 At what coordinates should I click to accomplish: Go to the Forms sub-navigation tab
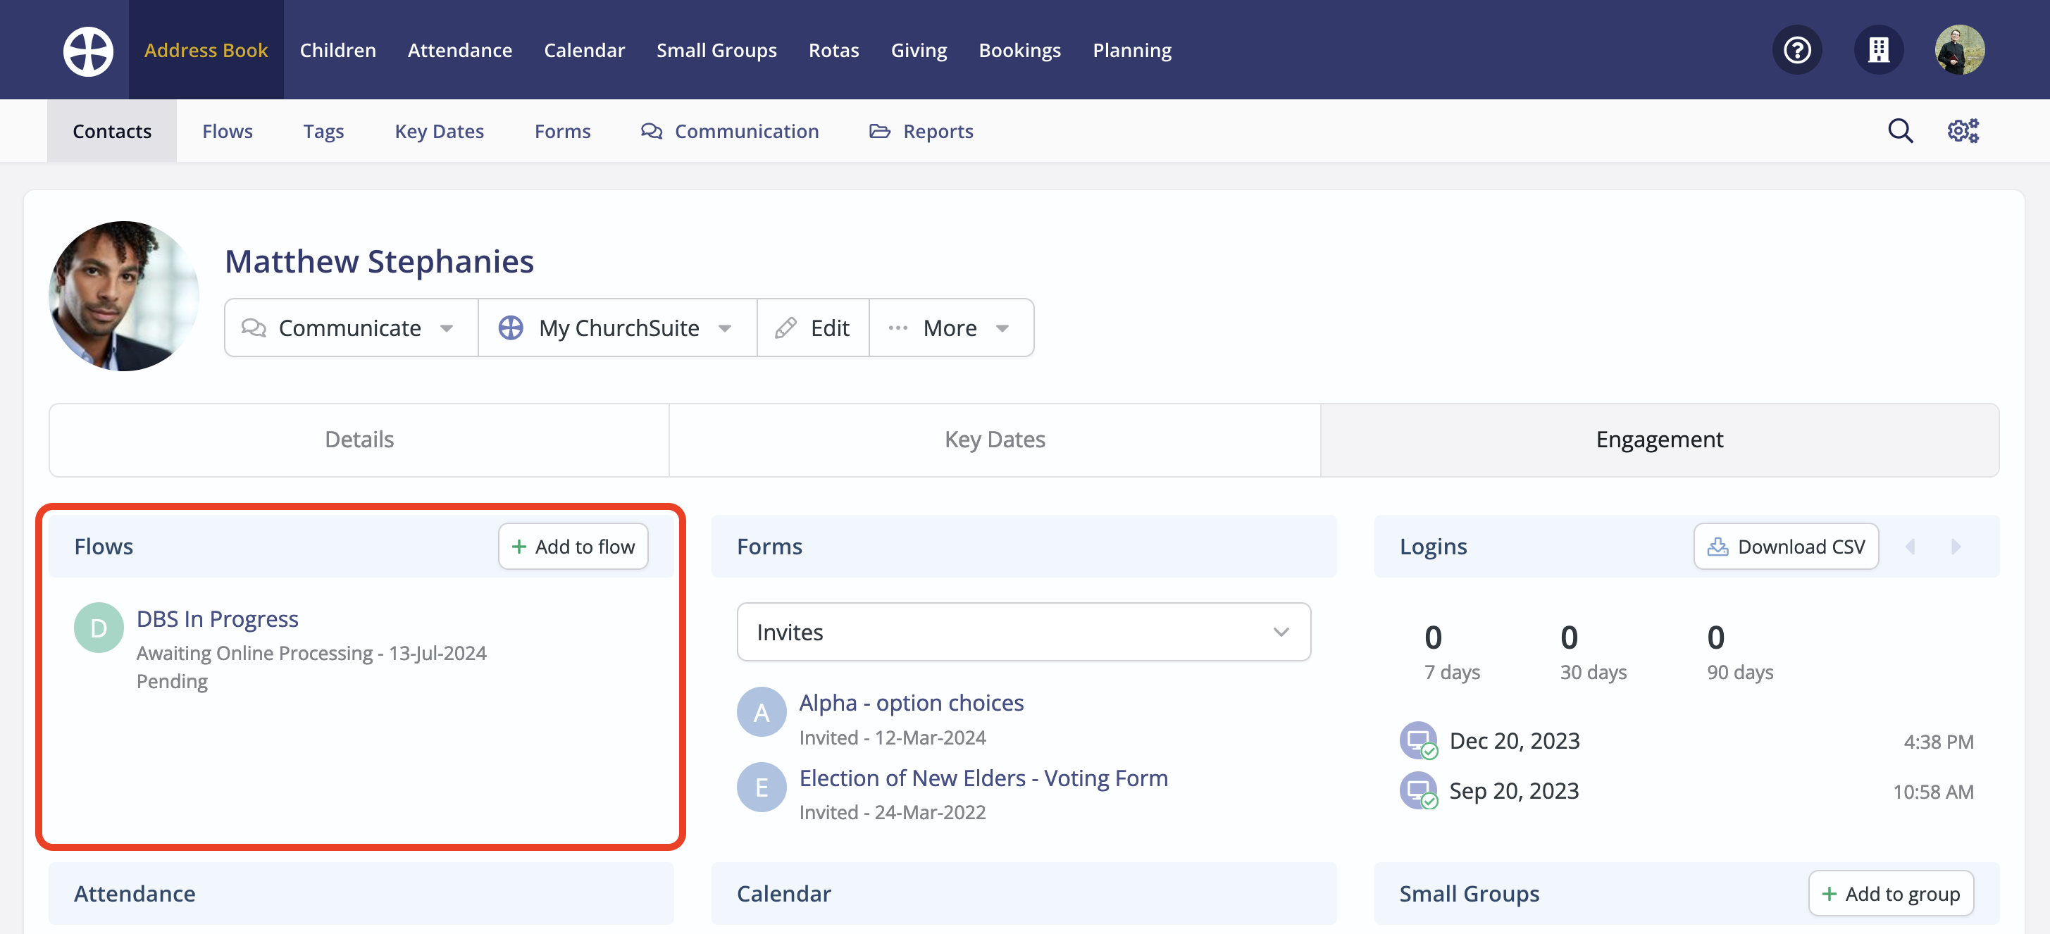click(563, 131)
